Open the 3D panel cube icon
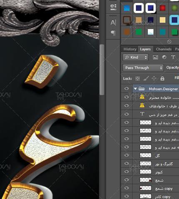 [x=113, y=7]
